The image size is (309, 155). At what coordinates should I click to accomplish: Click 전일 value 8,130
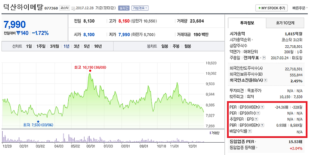[89, 21]
